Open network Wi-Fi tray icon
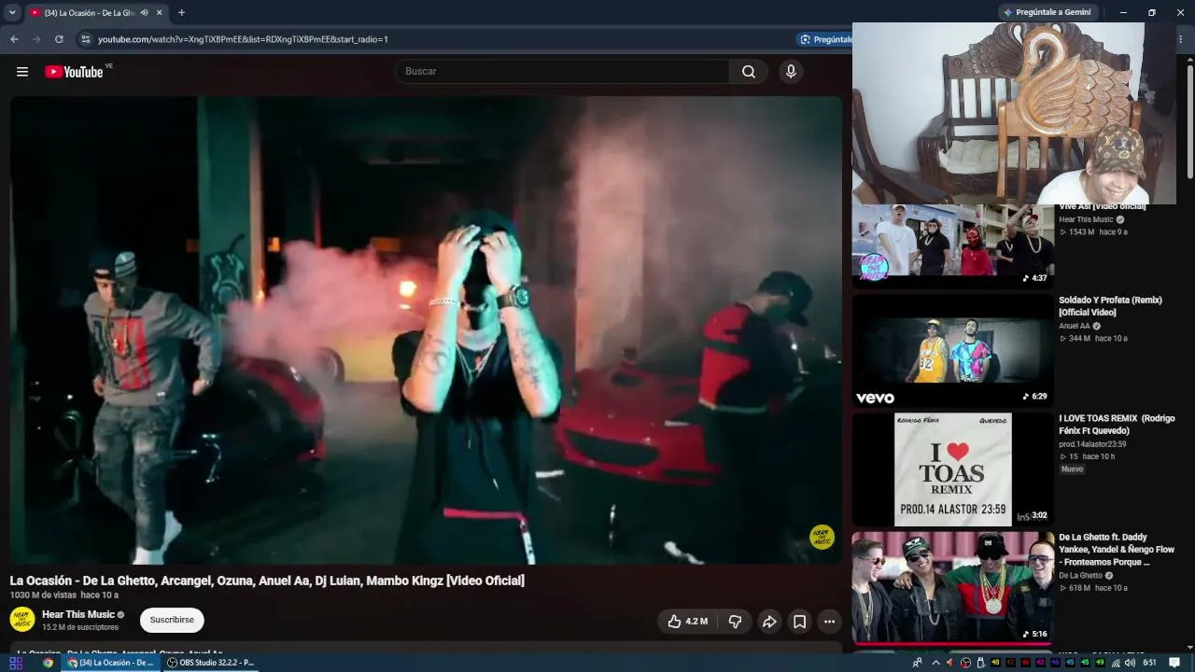This screenshot has height=672, width=1195. tap(1116, 663)
